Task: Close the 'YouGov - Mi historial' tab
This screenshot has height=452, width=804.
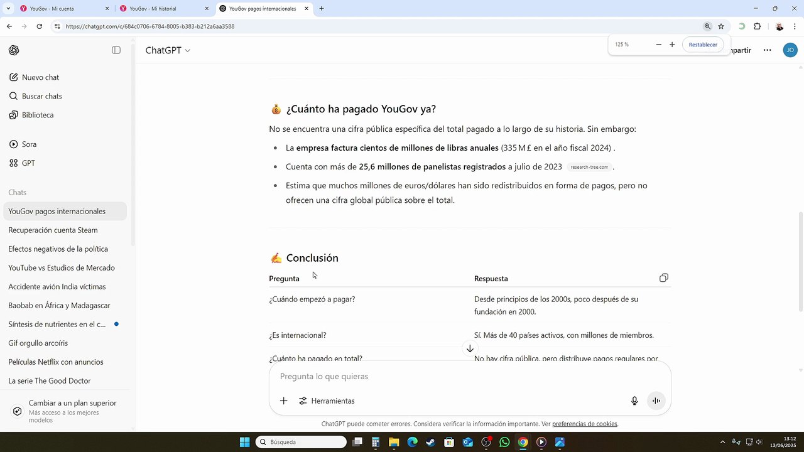Action: pyautogui.click(x=207, y=9)
